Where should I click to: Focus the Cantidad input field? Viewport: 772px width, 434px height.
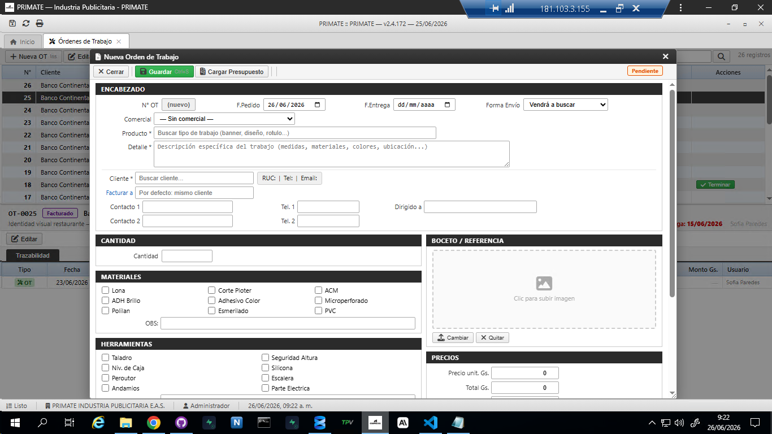click(x=187, y=256)
